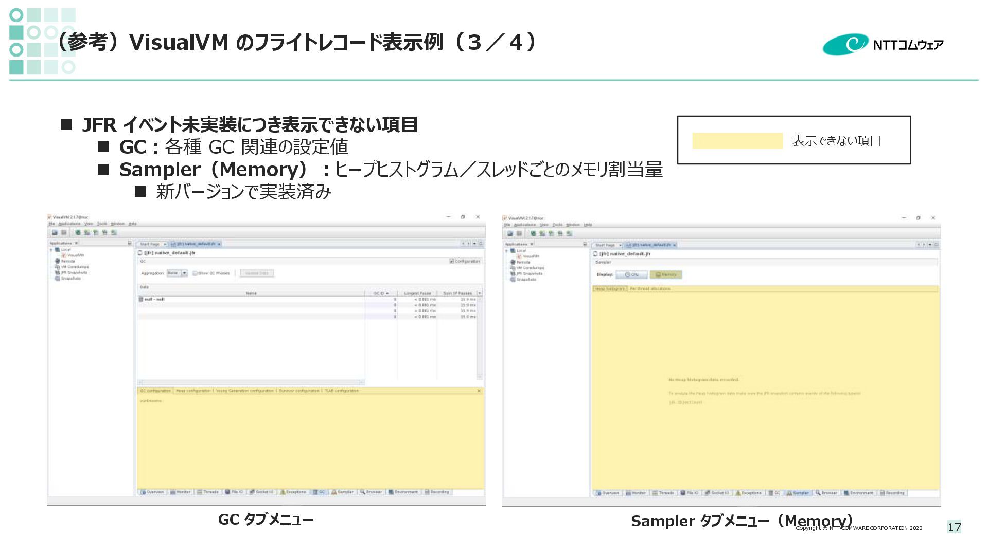Open Recording tab in right Sampler window
Viewport: 988px width, 555px height.
point(892,493)
